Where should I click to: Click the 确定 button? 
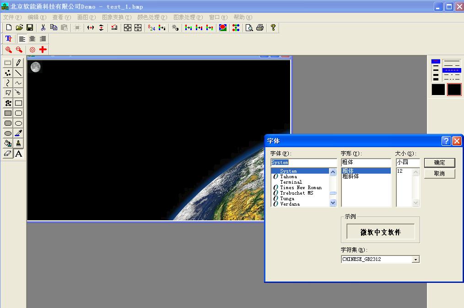(439, 163)
